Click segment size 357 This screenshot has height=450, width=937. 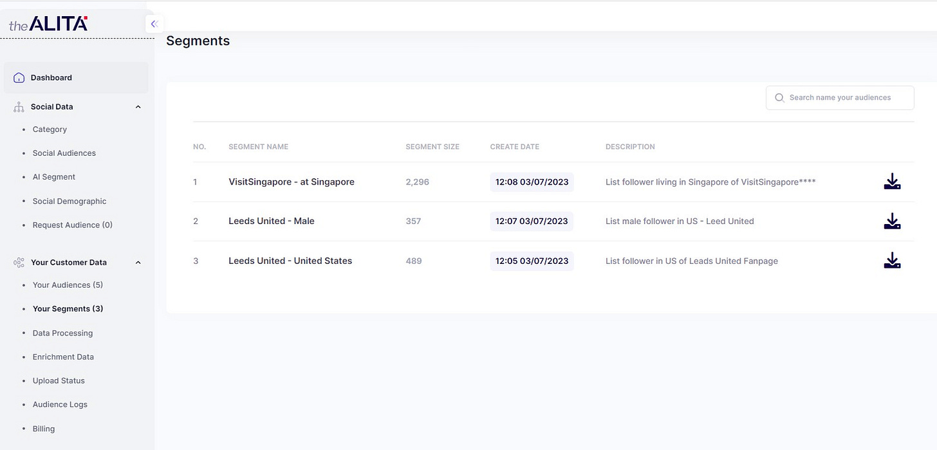[x=413, y=221]
